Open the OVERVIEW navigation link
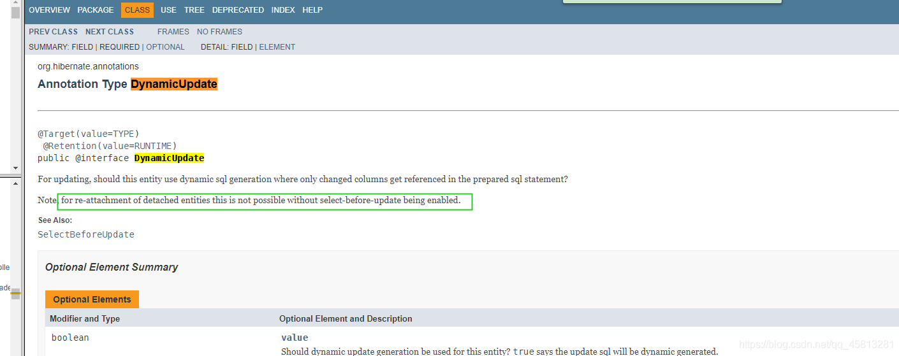 coord(49,10)
